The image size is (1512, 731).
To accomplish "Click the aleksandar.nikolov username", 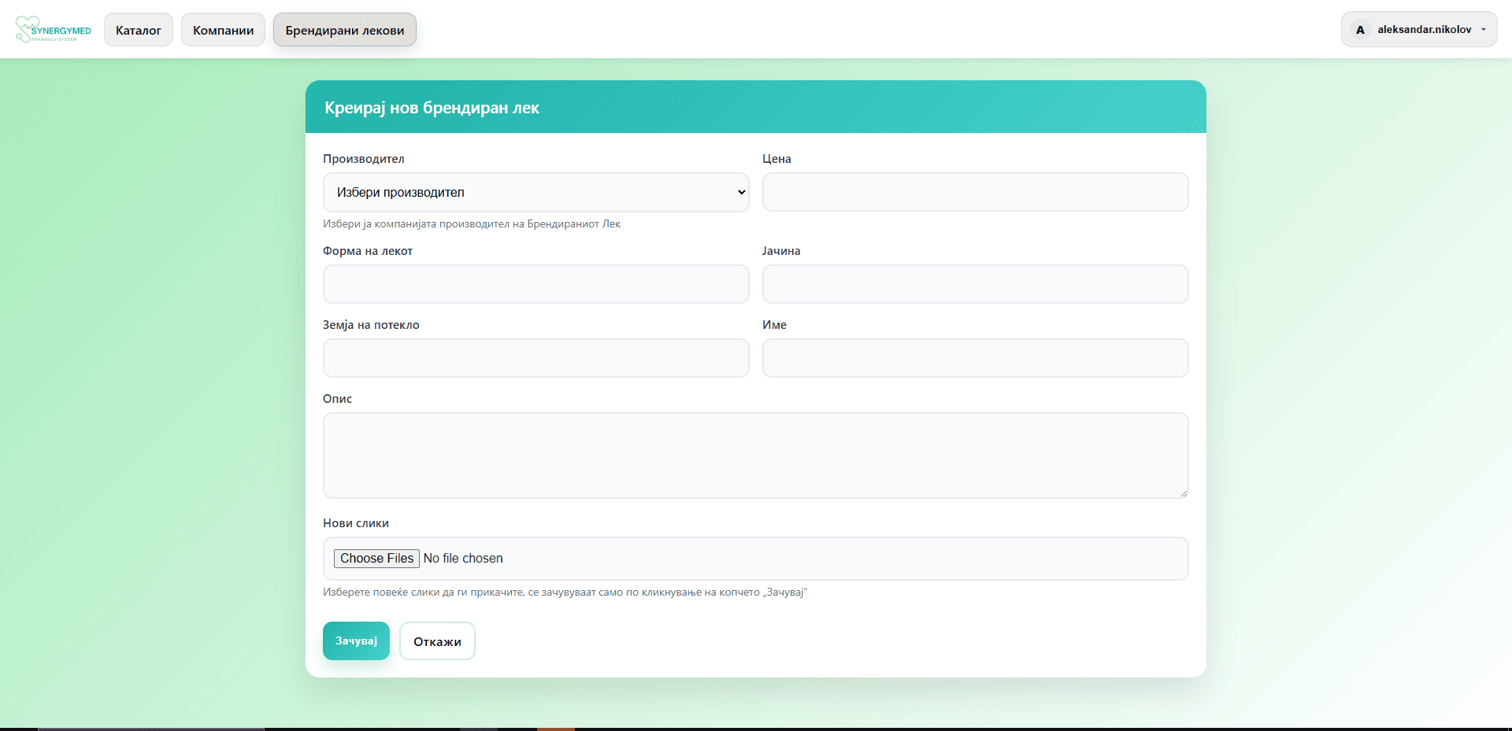I will (x=1424, y=30).
